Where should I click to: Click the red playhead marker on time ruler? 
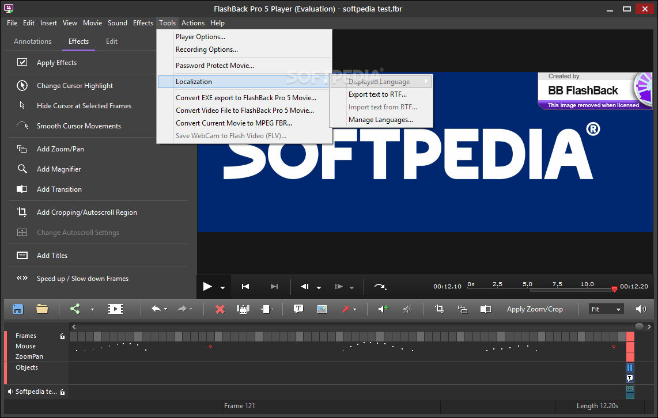coord(614,288)
